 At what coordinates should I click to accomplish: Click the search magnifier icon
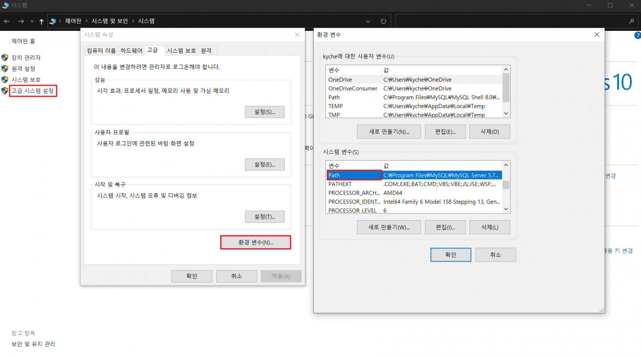pos(631,21)
